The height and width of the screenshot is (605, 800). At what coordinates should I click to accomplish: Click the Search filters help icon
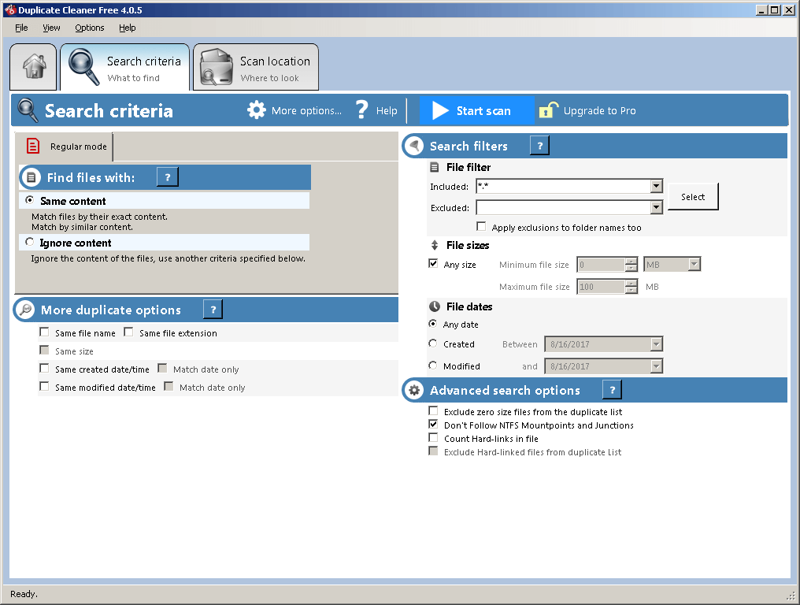pos(539,146)
